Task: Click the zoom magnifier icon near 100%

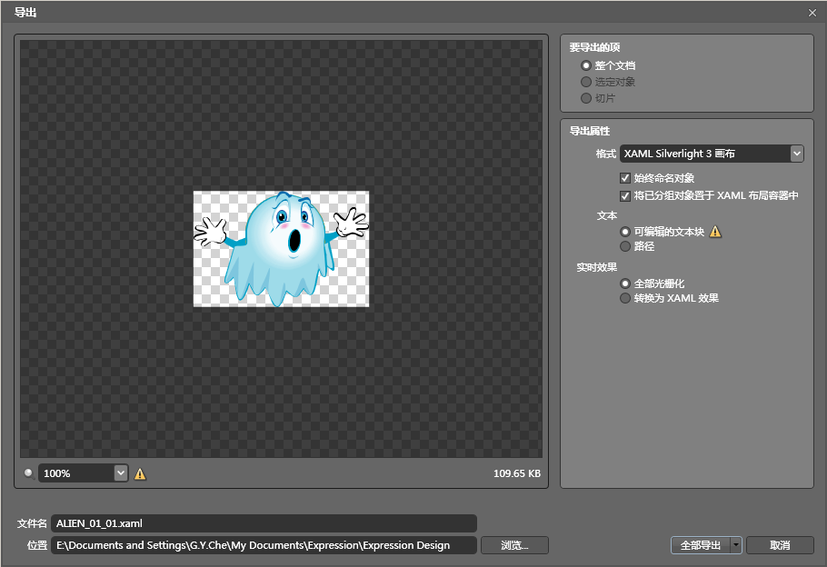Action: point(28,473)
